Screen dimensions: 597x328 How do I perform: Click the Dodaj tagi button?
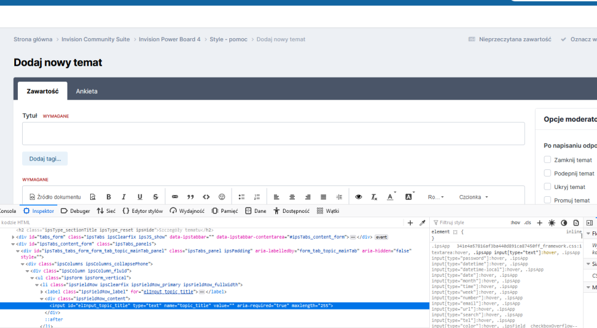pos(45,159)
